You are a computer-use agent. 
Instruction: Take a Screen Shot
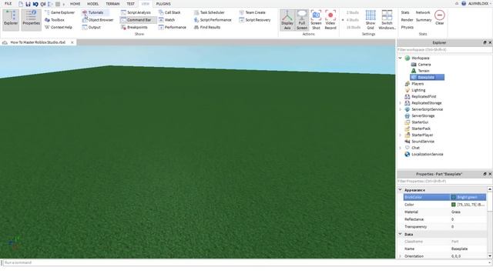(316, 20)
